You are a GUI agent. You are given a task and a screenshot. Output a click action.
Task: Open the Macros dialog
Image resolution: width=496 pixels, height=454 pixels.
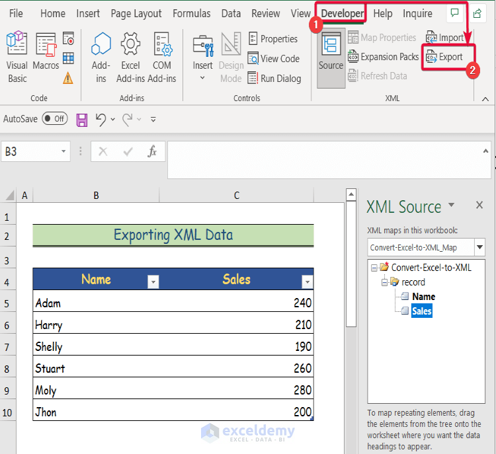[x=46, y=52]
